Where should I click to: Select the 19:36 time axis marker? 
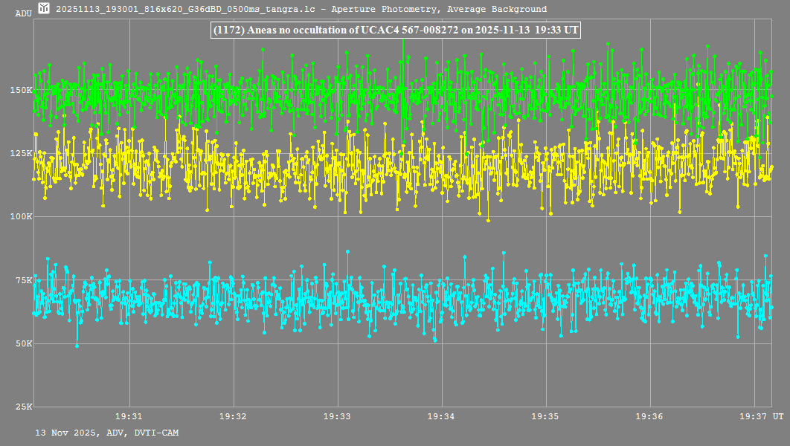tap(651, 417)
